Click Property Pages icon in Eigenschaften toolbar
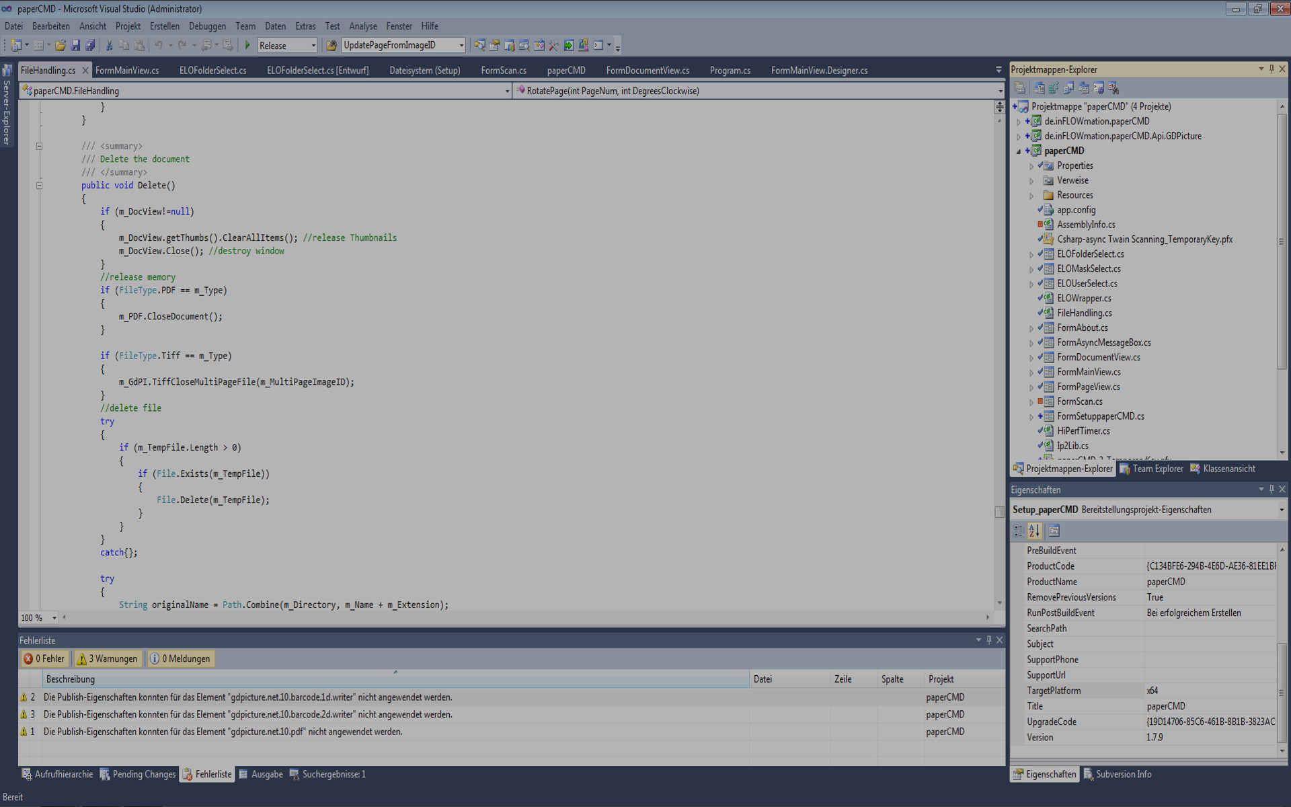The image size is (1291, 807). 1054,531
